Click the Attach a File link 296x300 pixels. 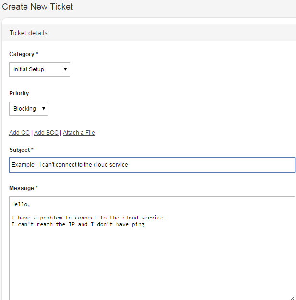pos(79,133)
